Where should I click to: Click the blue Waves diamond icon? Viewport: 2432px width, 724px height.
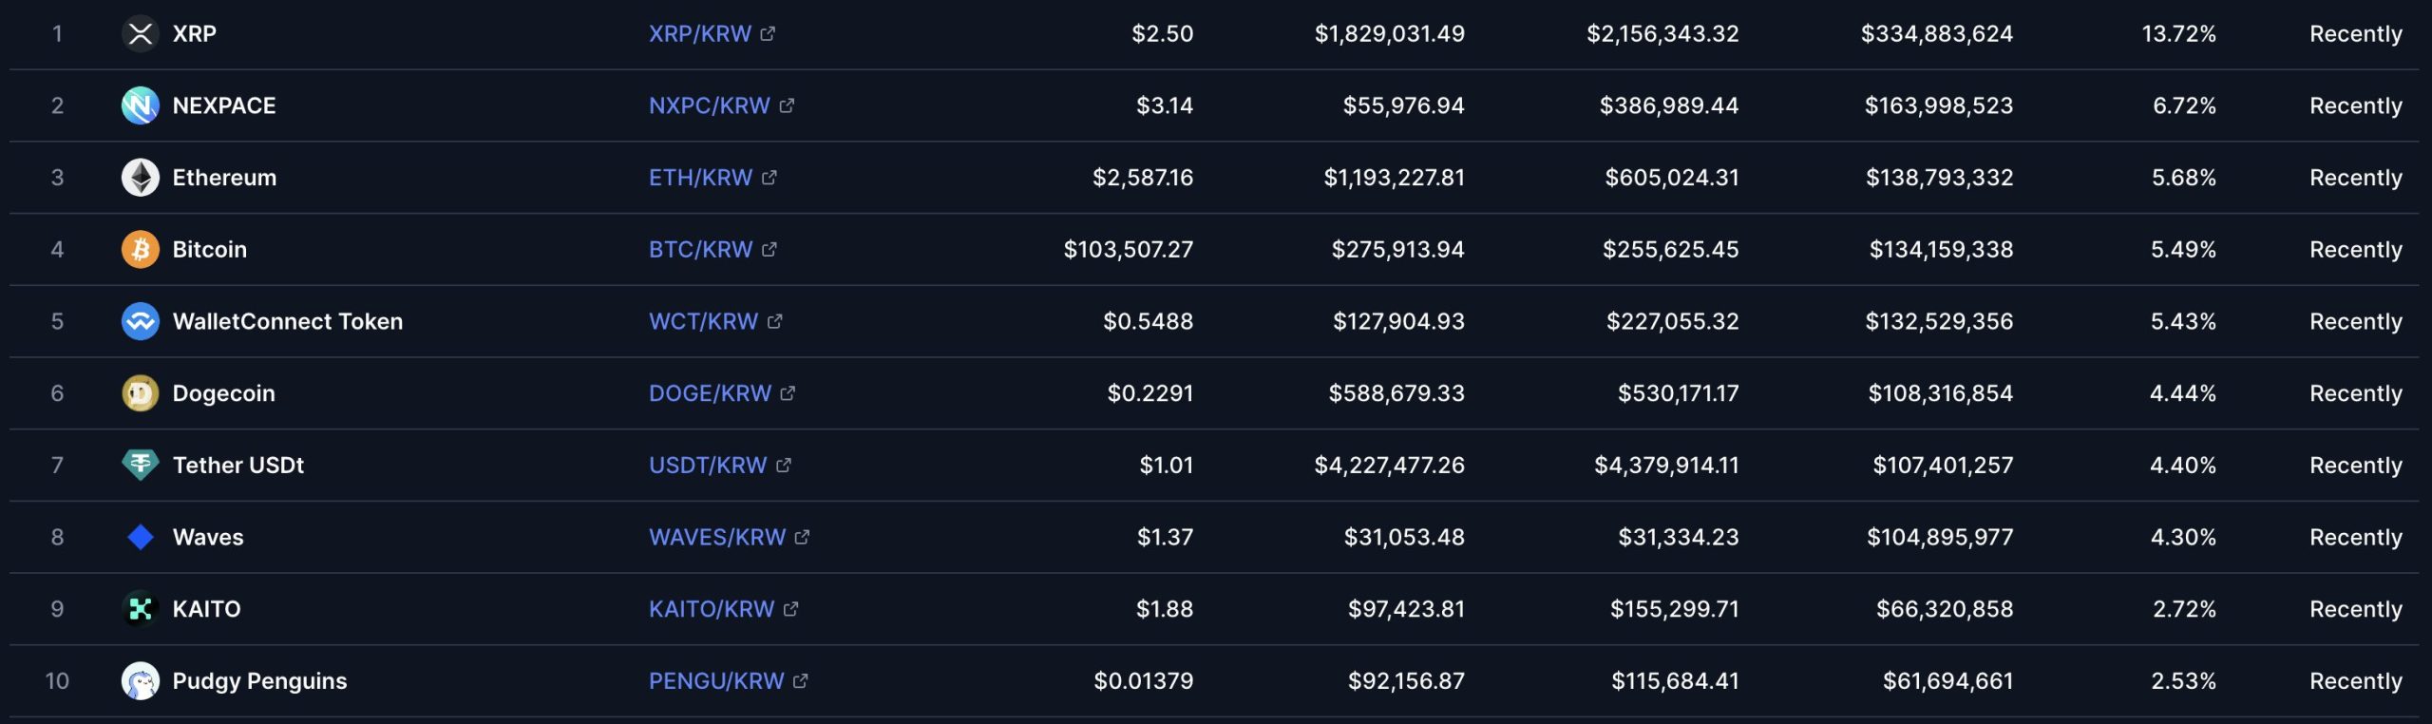140,537
